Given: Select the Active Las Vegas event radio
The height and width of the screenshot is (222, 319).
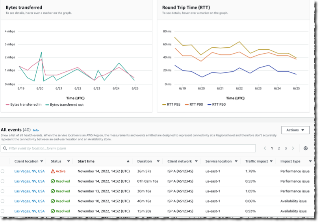Looking at the screenshot, I should (2, 171).
